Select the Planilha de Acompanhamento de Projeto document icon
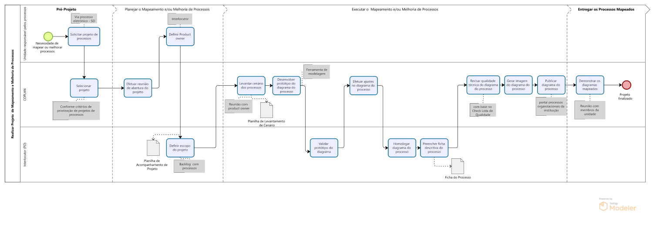The width and height of the screenshot is (653, 235). pyautogui.click(x=153, y=148)
